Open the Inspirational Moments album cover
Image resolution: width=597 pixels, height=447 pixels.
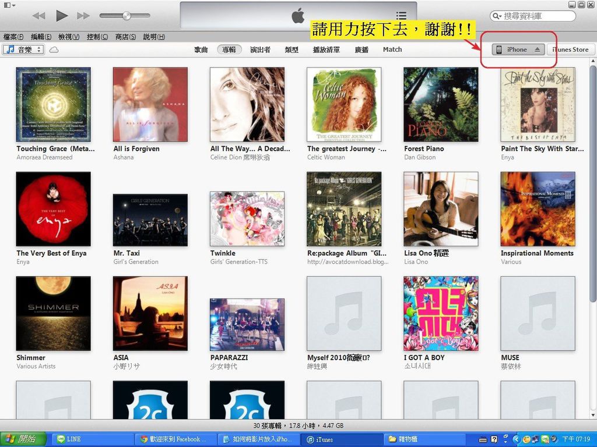pyautogui.click(x=538, y=209)
